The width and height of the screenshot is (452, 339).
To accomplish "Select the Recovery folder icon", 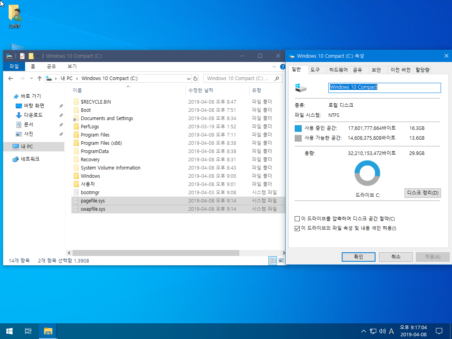I will [76, 159].
